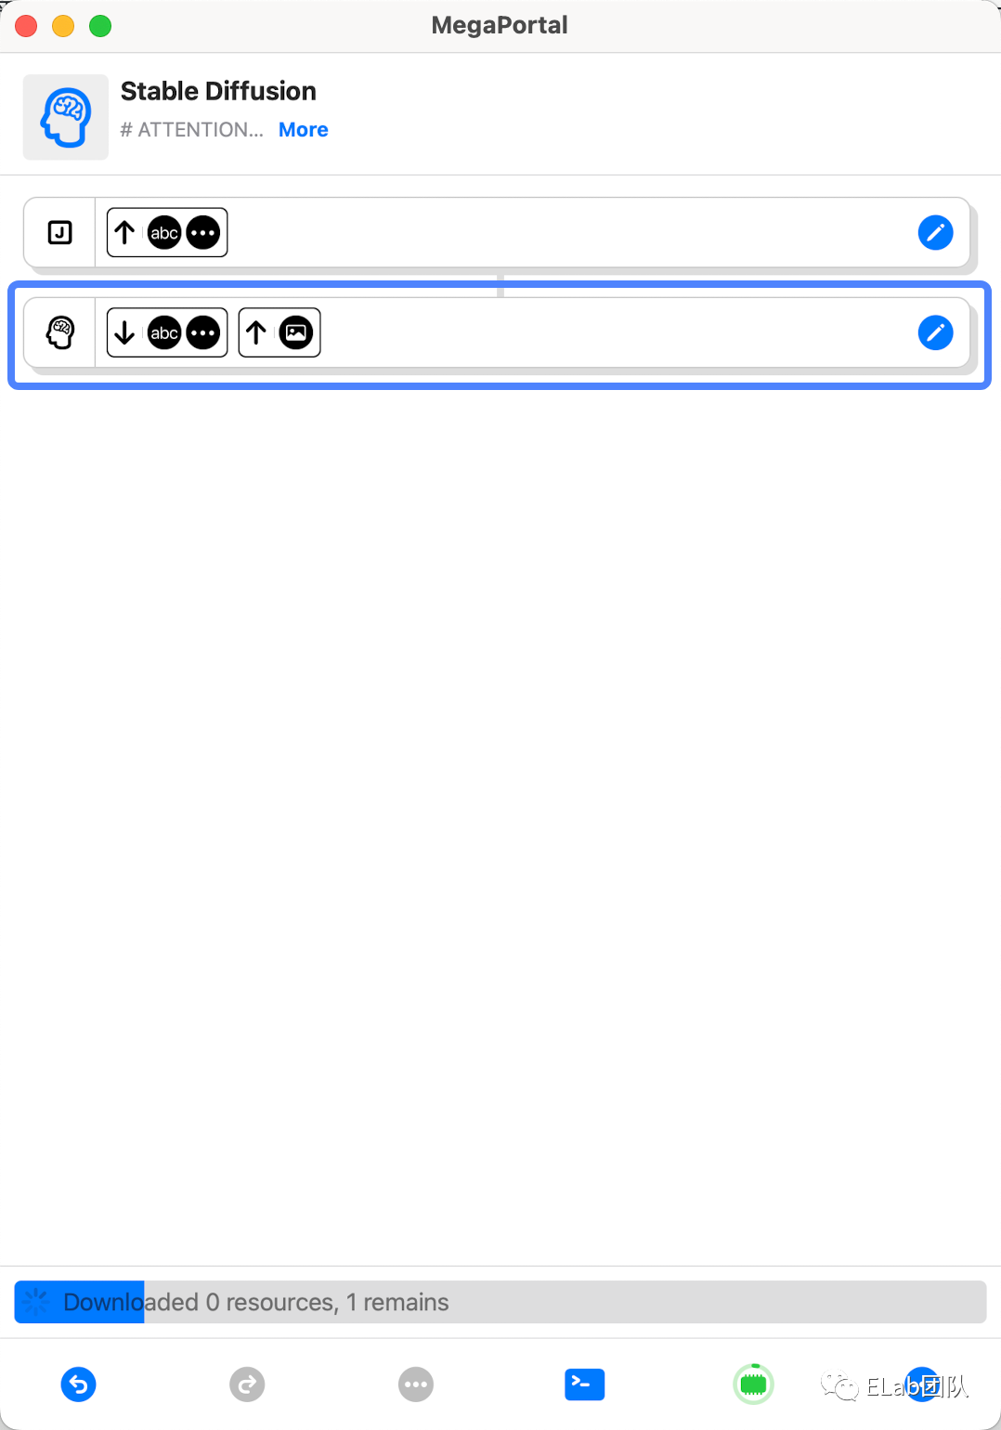Image resolution: width=1001 pixels, height=1430 pixels.
Task: Select the image output icon in second row
Action: point(296,332)
